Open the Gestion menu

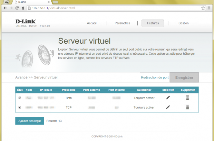(x=183, y=23)
